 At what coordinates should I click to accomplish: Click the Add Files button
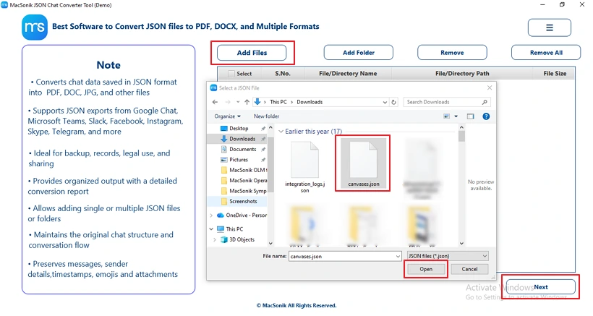coord(252,53)
